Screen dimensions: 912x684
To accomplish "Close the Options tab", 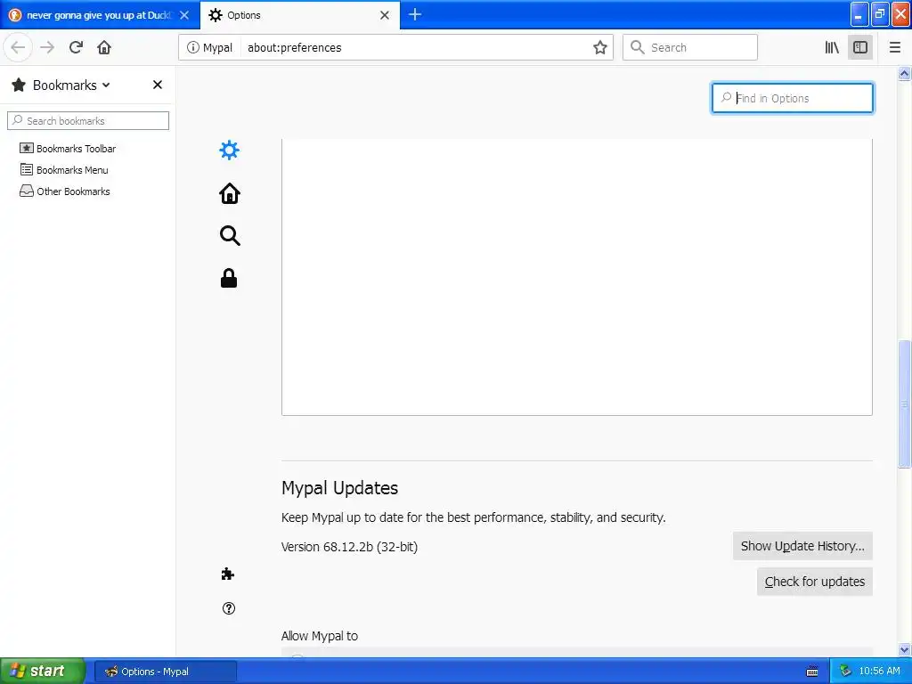I will [x=385, y=15].
